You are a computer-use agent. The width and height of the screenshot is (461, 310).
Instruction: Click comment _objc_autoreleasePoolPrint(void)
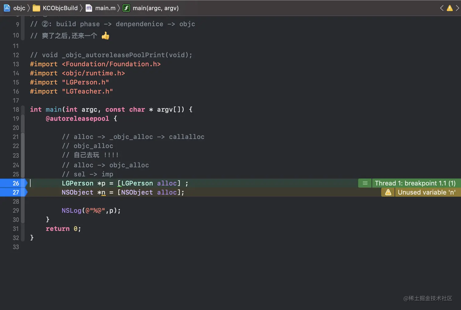point(111,55)
